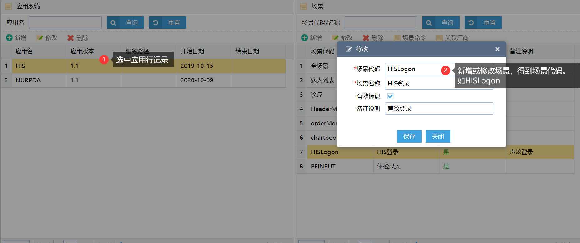Focus the 备注说明 field containing 声纹登录

pos(439,109)
